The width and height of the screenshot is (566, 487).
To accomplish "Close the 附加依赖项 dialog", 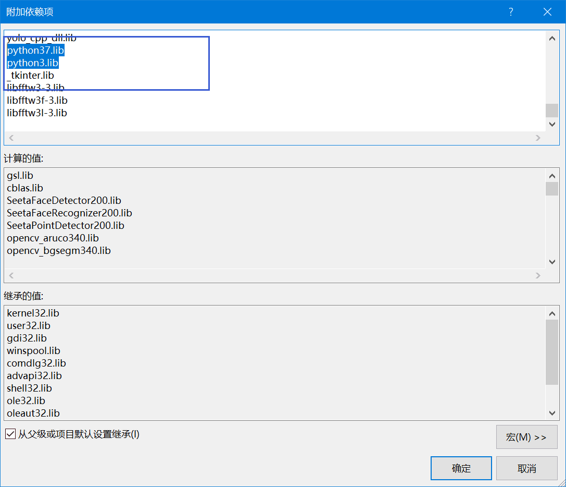I will (547, 12).
